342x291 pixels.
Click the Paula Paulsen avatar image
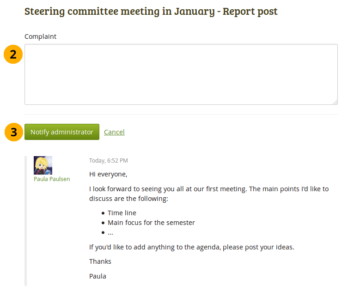point(43,165)
